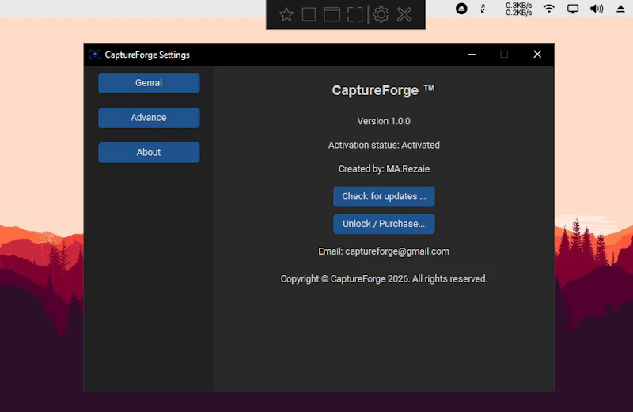633x412 pixels.
Task: Open the Unlock / Purchase dialog
Action: 384,224
